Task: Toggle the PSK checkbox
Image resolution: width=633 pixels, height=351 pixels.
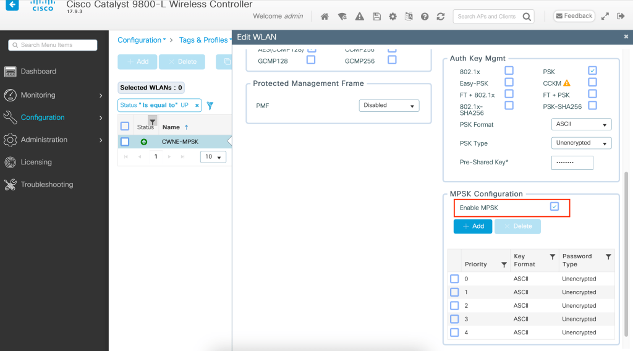Action: click(592, 70)
